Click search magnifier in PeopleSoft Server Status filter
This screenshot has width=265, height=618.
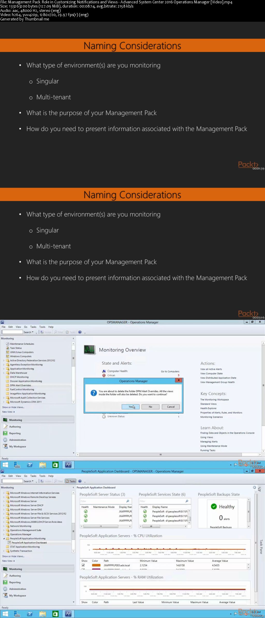[128, 501]
